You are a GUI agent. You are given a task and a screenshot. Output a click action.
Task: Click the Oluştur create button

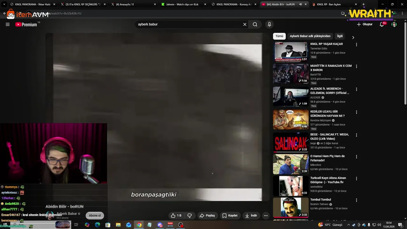click(364, 24)
